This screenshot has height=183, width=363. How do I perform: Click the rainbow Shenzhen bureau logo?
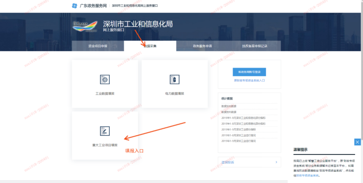pyautogui.click(x=85, y=26)
